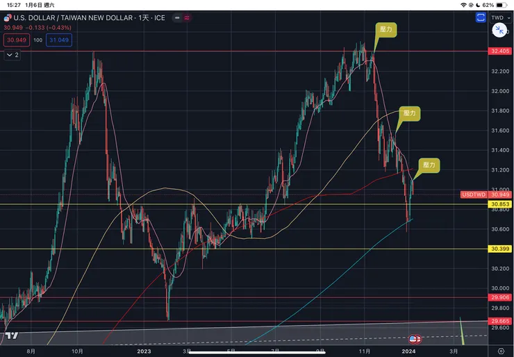514x357 pixels.
Task: Click the red 30.949 sell price button
Action: coord(17,40)
